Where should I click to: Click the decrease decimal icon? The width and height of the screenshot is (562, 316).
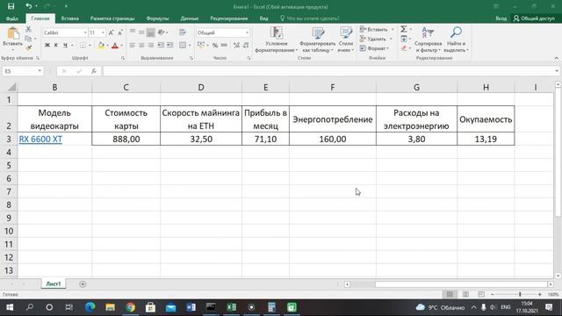[x=246, y=45]
